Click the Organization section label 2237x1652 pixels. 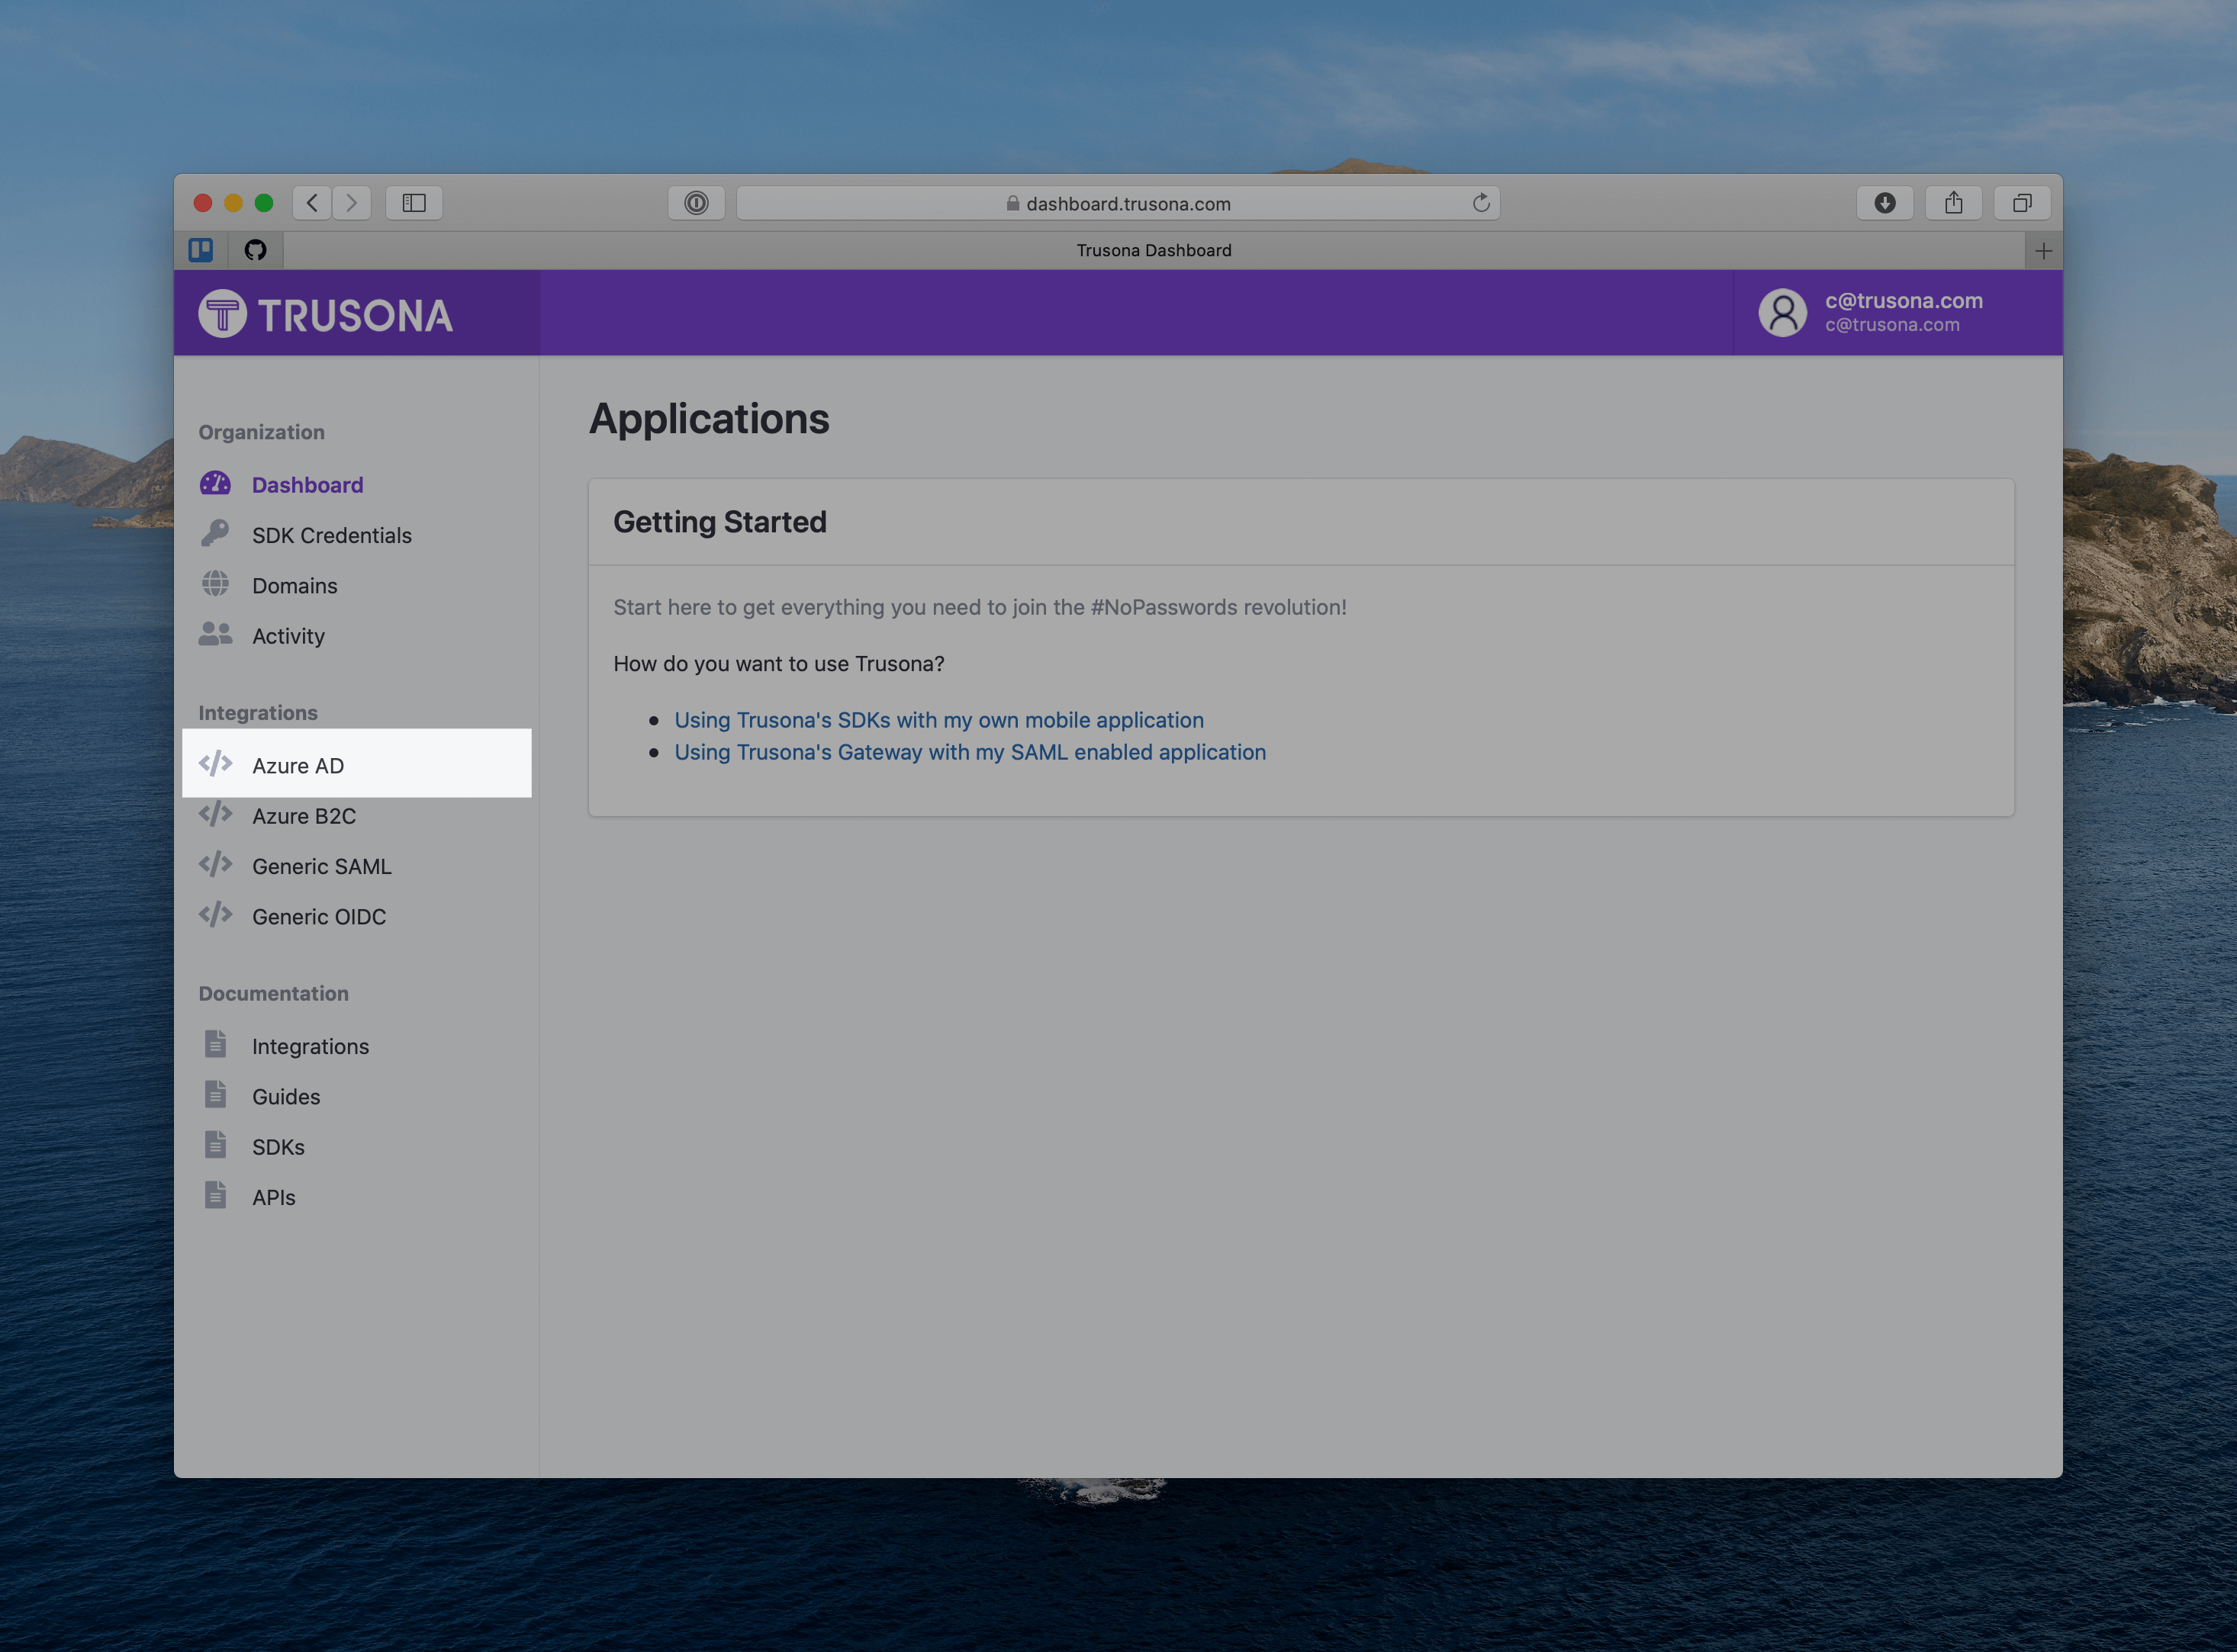point(261,432)
